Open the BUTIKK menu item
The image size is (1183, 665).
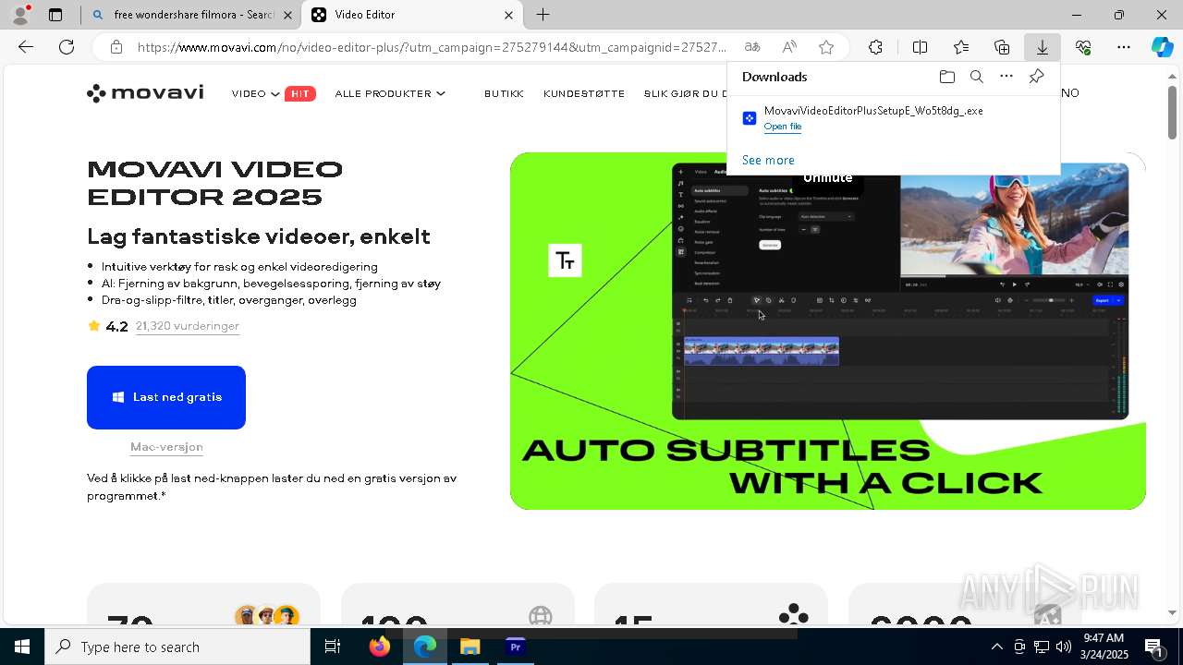coord(504,93)
